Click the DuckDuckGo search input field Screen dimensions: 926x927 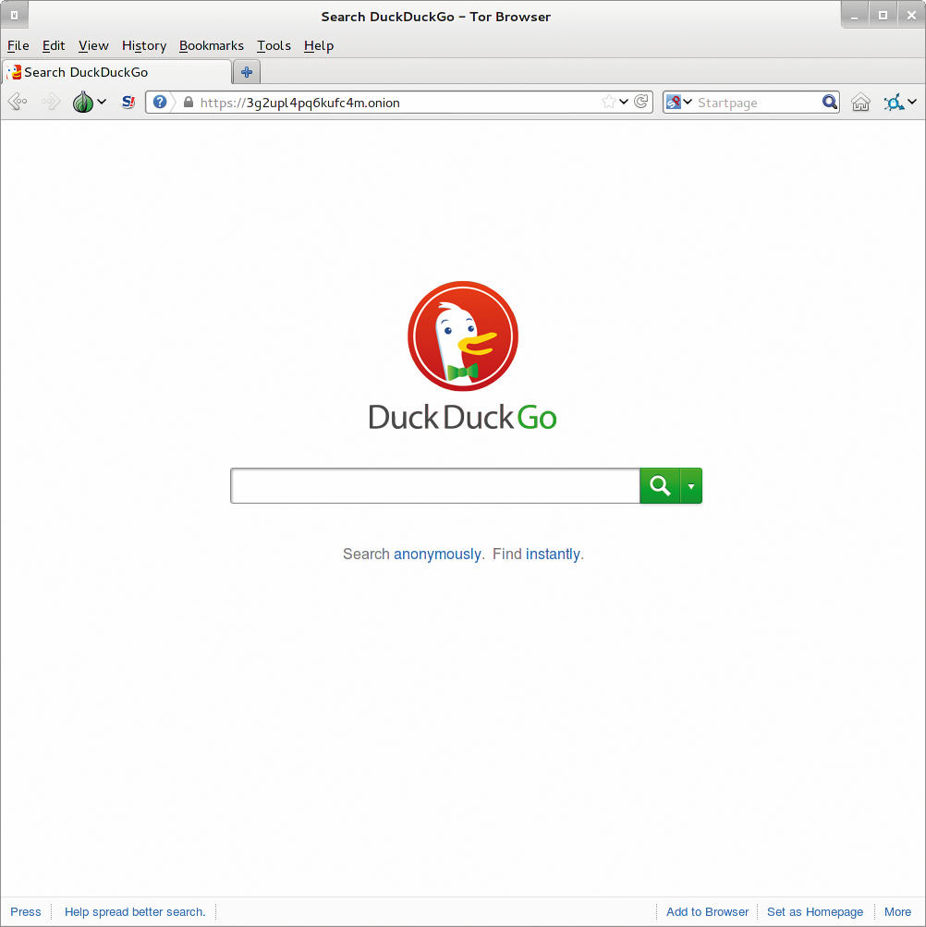click(435, 485)
